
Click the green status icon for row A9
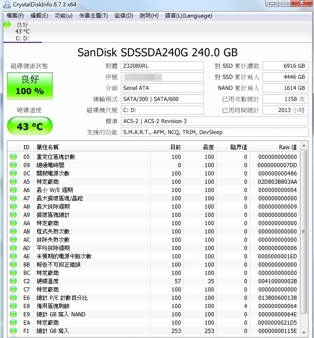tap(13, 215)
